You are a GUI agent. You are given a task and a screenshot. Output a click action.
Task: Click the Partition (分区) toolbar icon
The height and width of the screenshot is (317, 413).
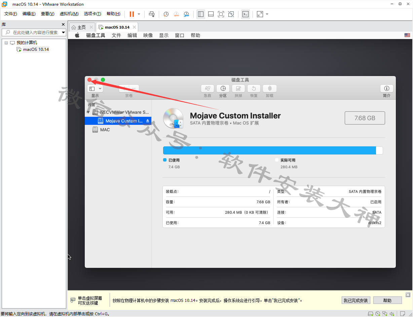coord(223,89)
